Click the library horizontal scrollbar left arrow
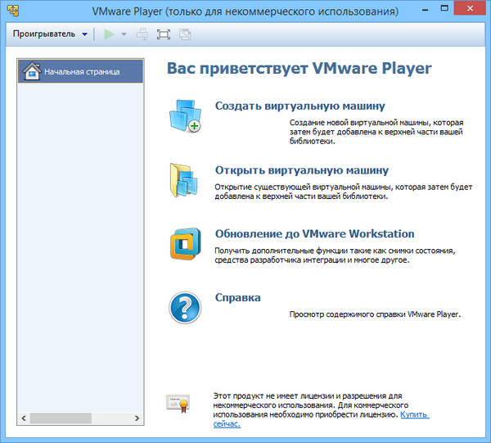 [x=23, y=419]
